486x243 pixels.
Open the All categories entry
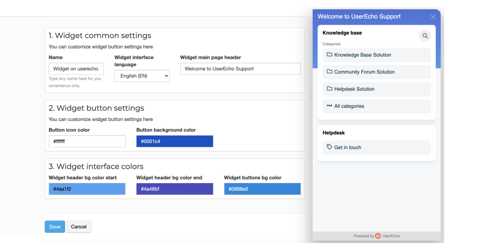tap(376, 106)
